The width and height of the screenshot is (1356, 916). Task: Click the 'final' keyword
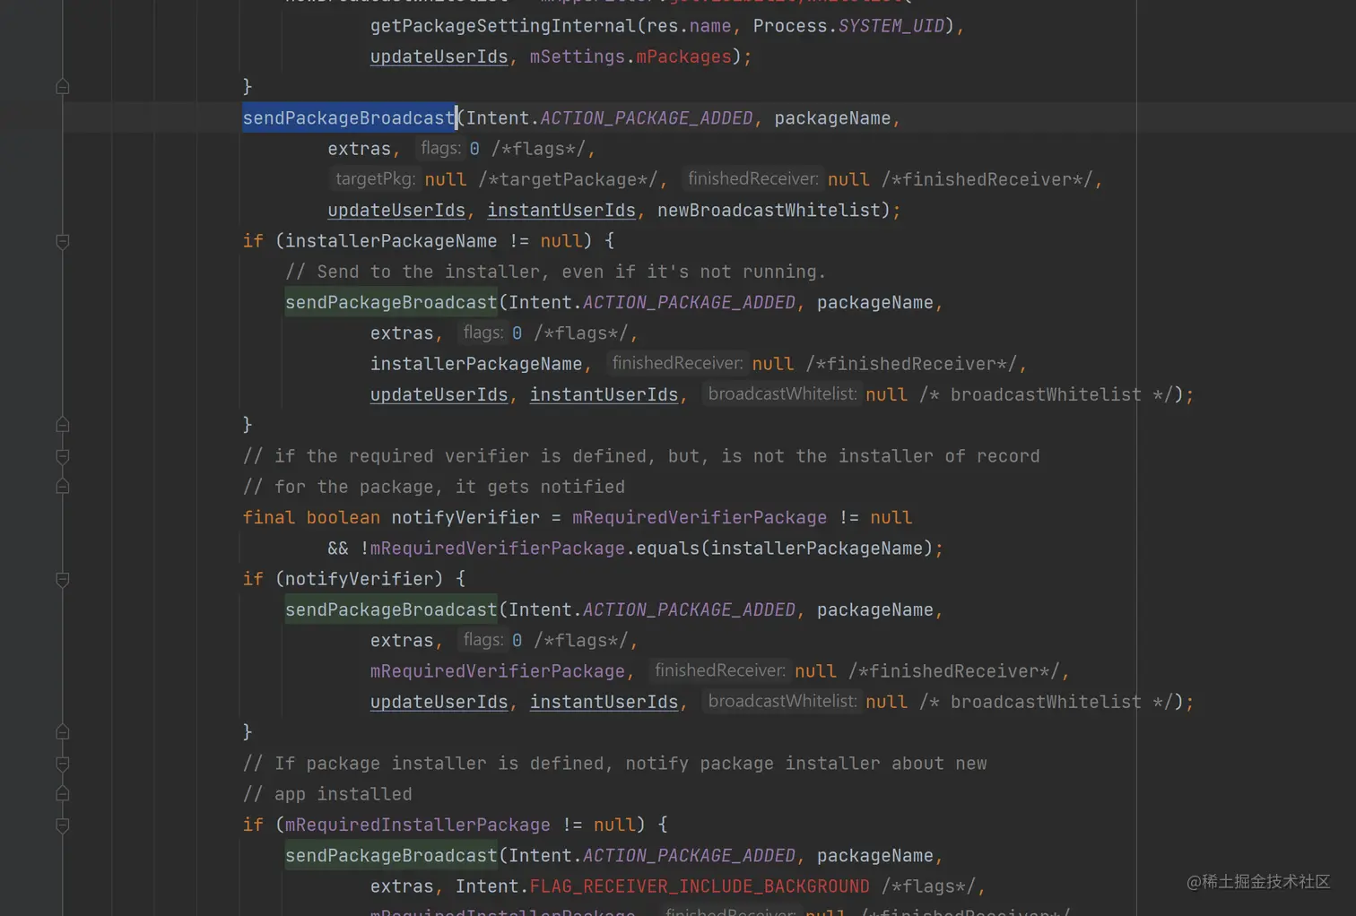268,517
